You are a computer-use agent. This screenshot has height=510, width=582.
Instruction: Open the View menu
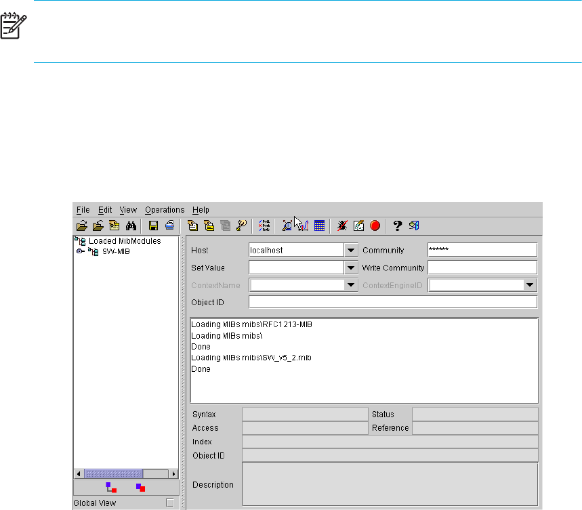128,210
